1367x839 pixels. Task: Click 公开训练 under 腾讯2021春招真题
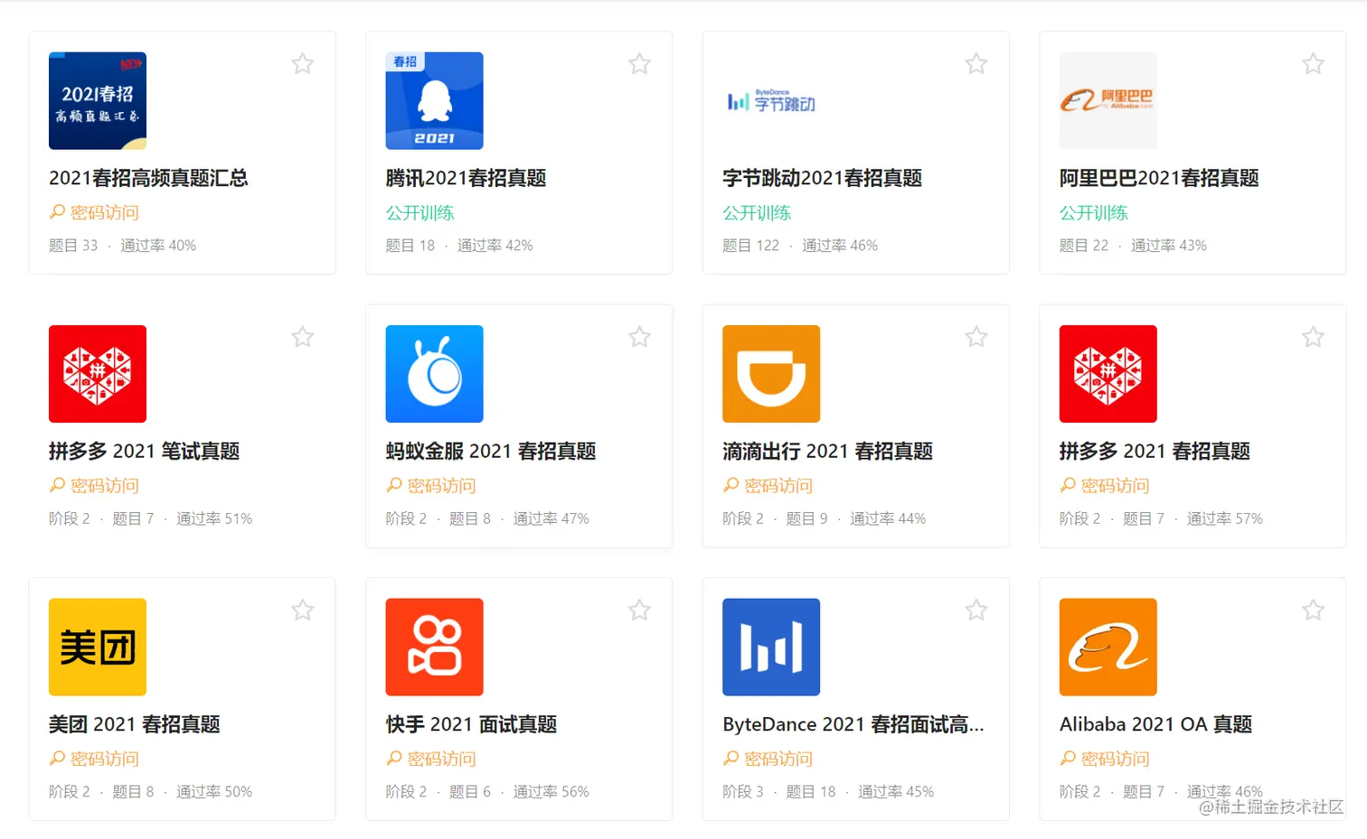[x=420, y=213]
